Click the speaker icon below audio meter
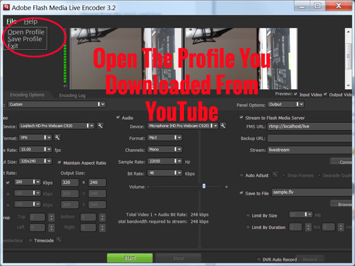355x266 pixels. point(65,86)
